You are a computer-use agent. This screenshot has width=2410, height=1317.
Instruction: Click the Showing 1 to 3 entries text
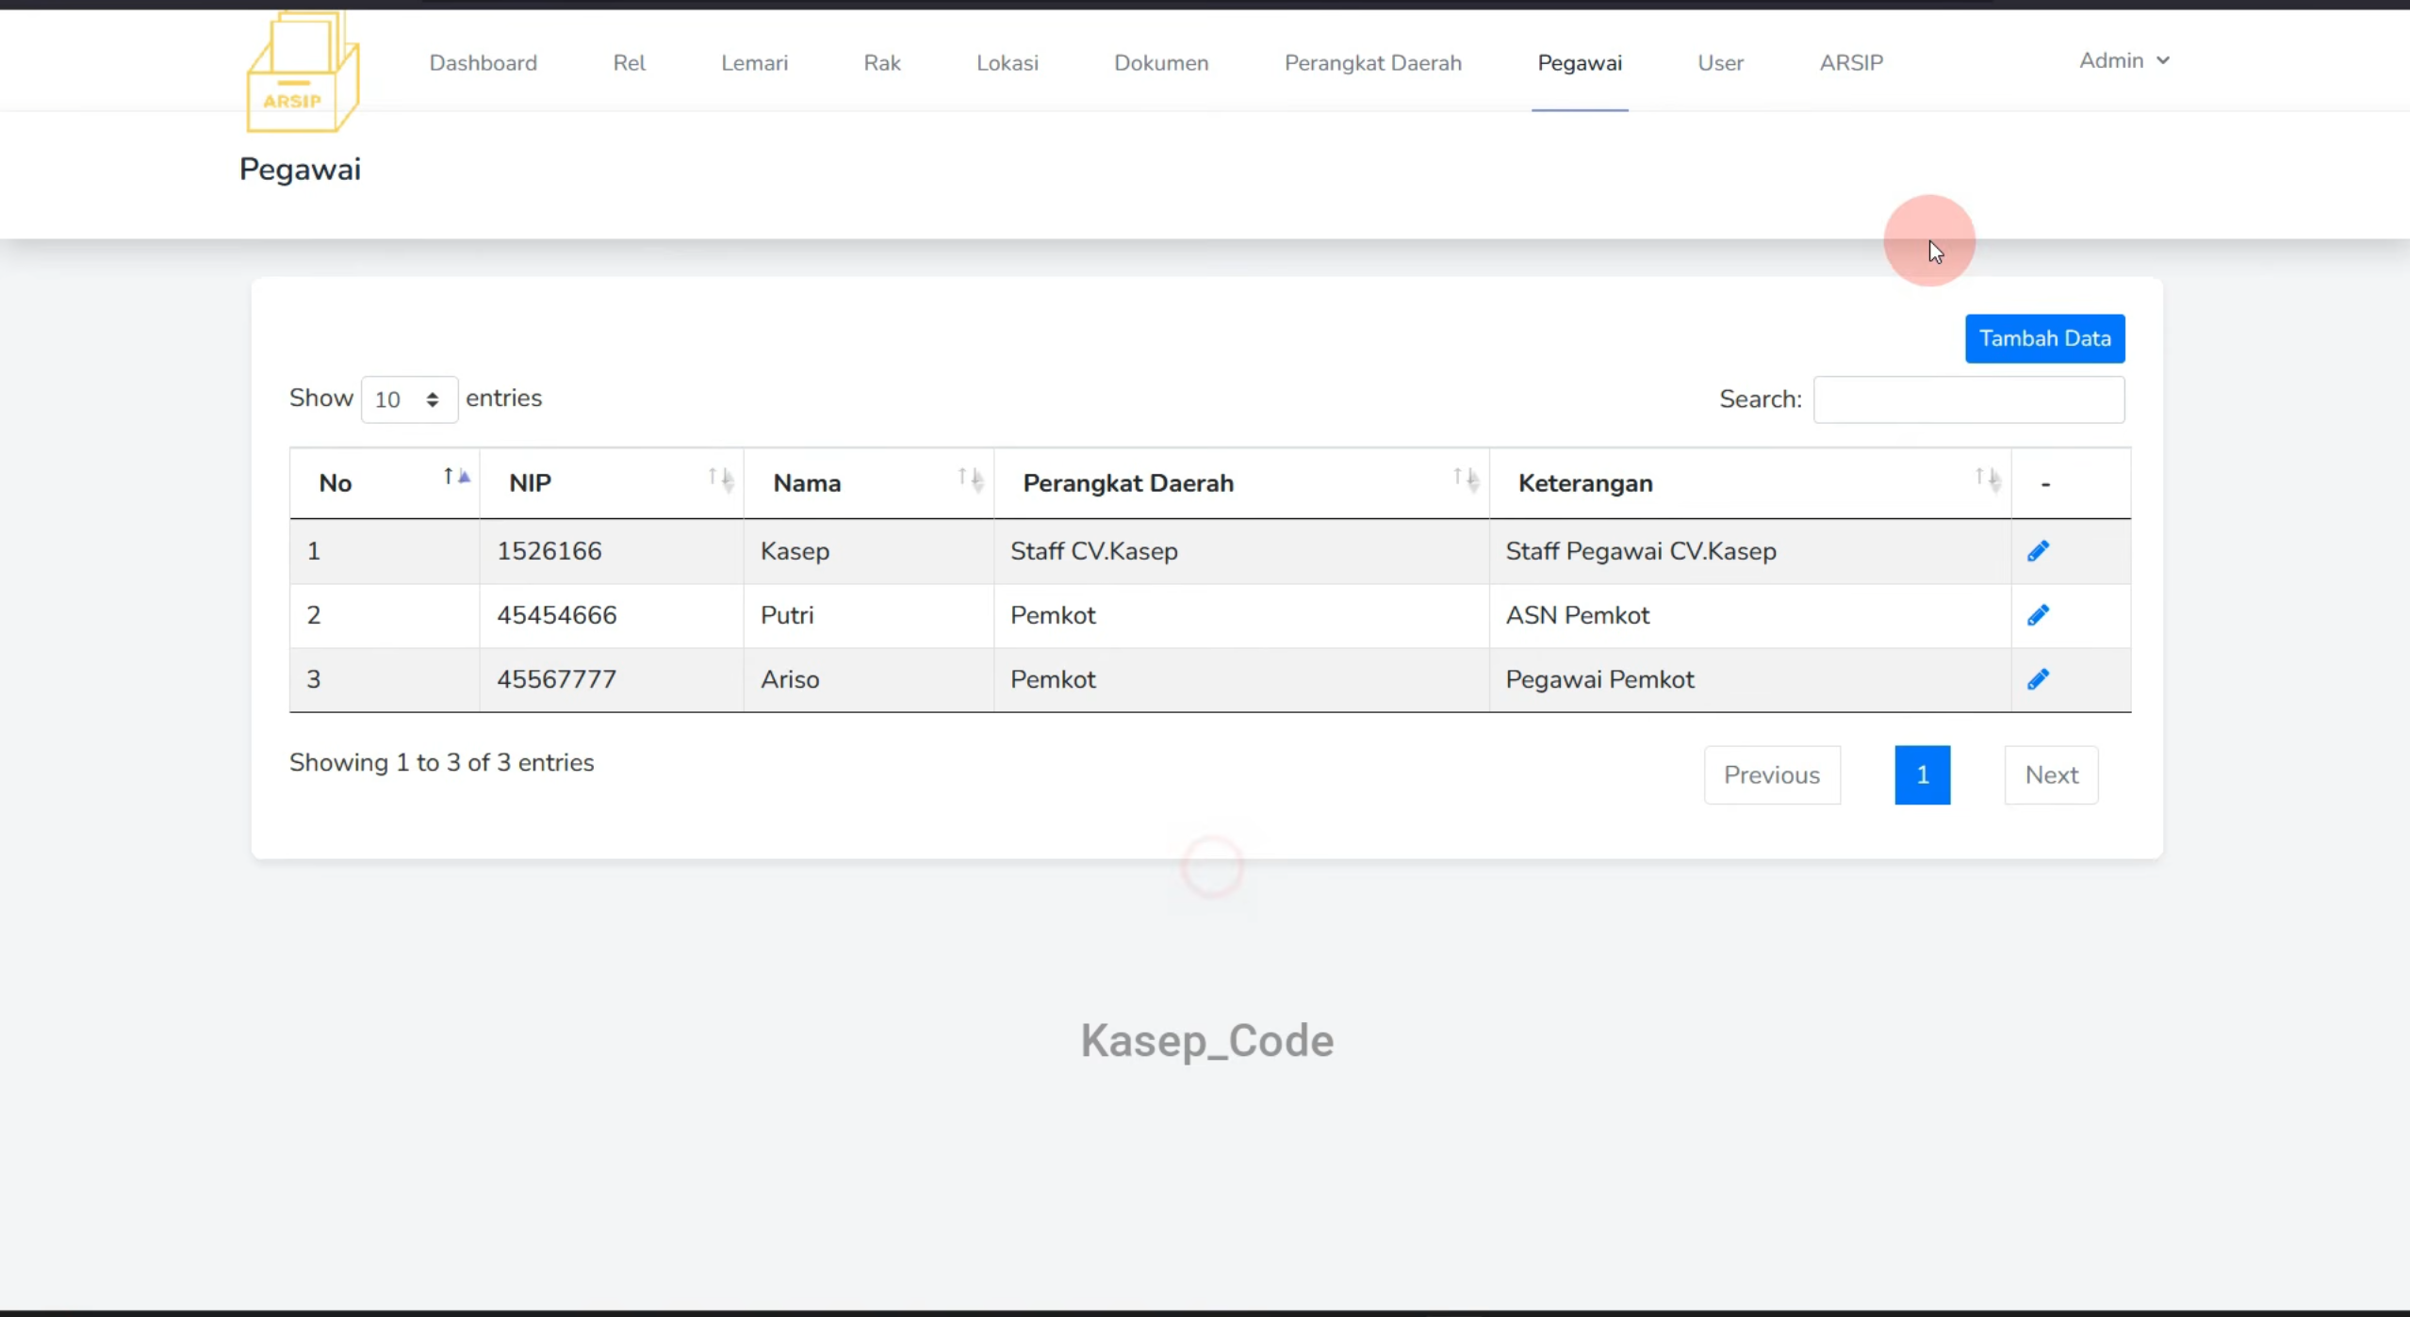442,763
